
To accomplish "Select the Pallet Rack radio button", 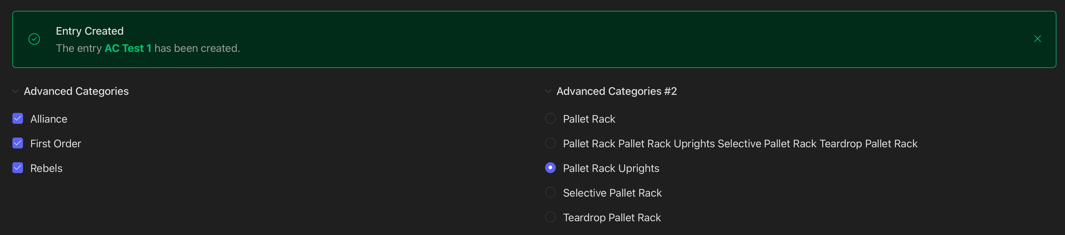I will coord(550,119).
